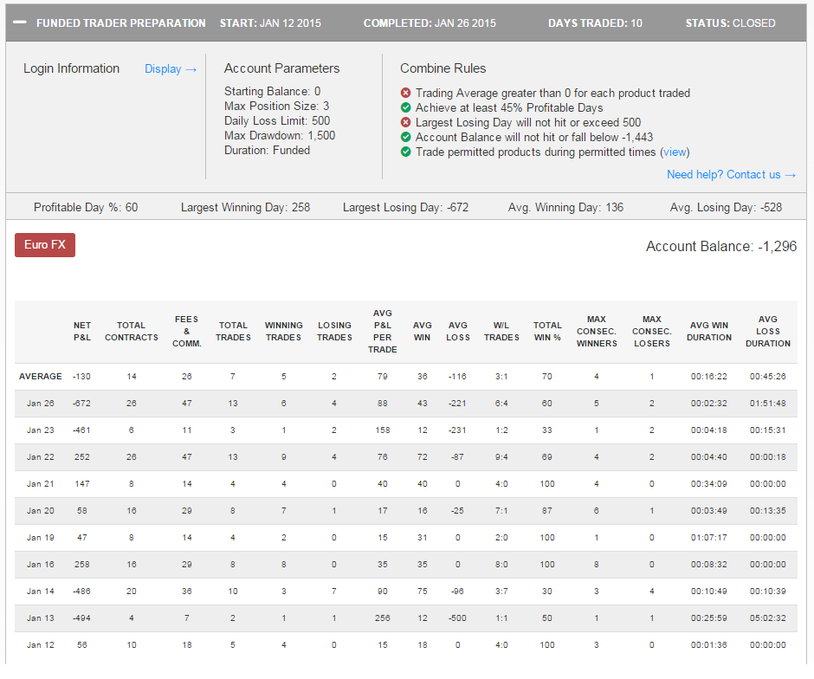Click the AVG LOSS column header
Viewport: 814px width, 679px height.
[458, 331]
